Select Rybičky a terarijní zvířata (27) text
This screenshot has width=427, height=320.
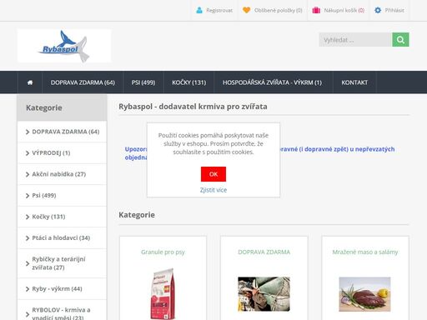click(x=58, y=263)
